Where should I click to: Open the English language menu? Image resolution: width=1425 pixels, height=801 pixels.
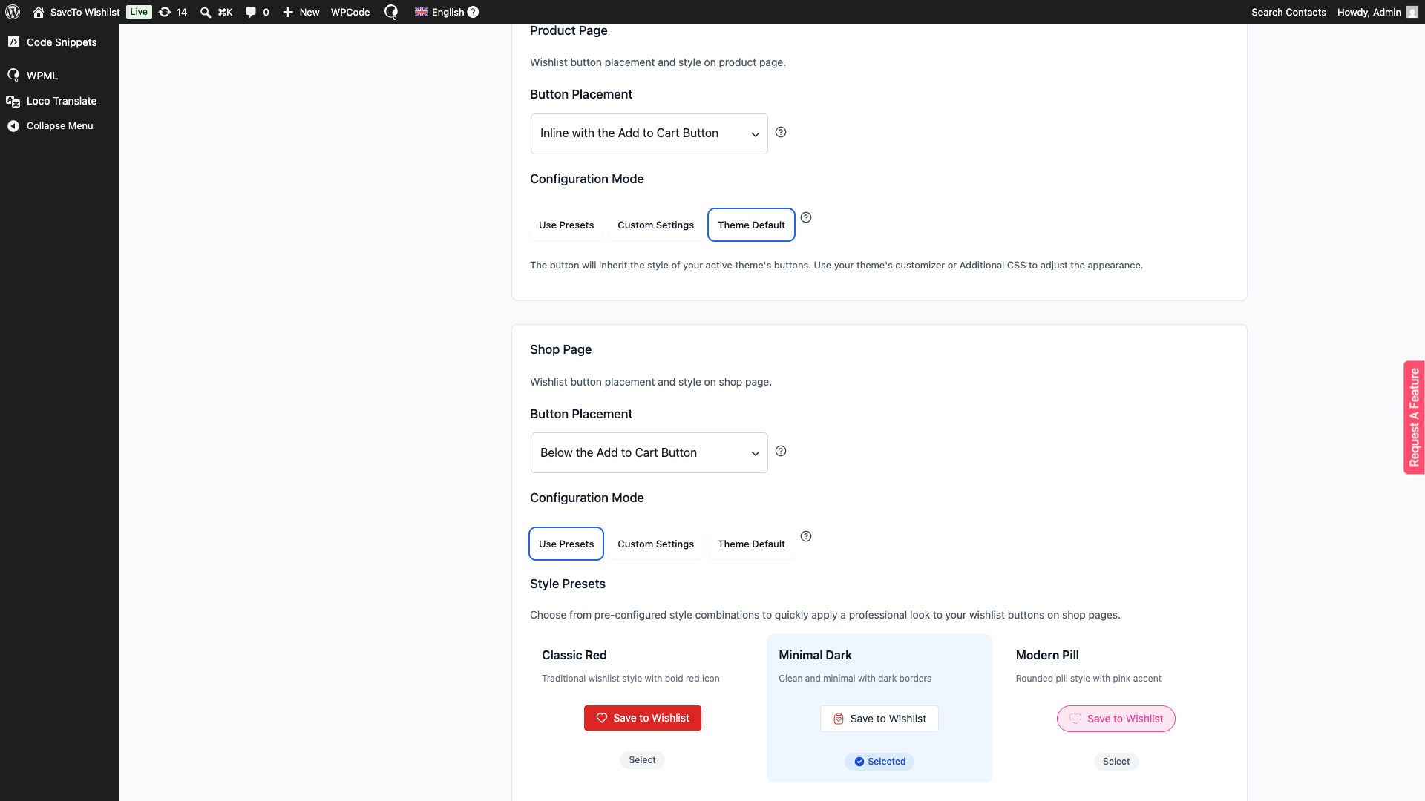[x=448, y=12]
